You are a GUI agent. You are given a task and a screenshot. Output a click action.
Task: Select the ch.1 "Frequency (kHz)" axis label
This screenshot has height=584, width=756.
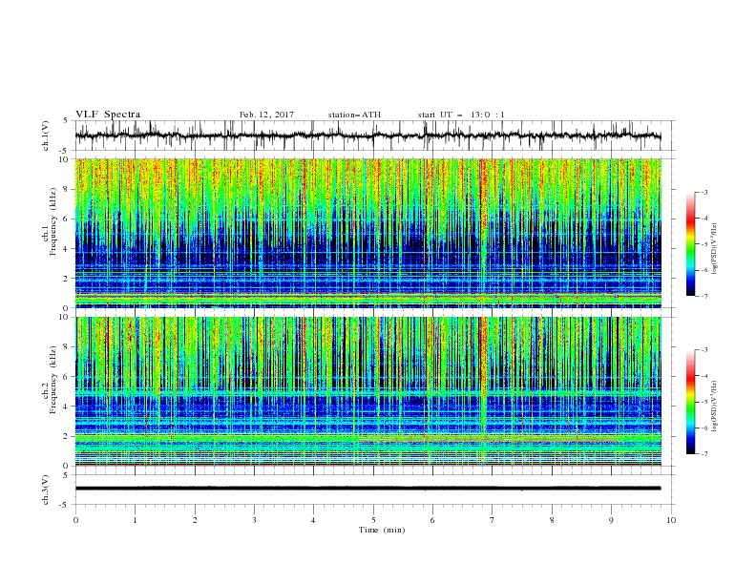click(52, 220)
